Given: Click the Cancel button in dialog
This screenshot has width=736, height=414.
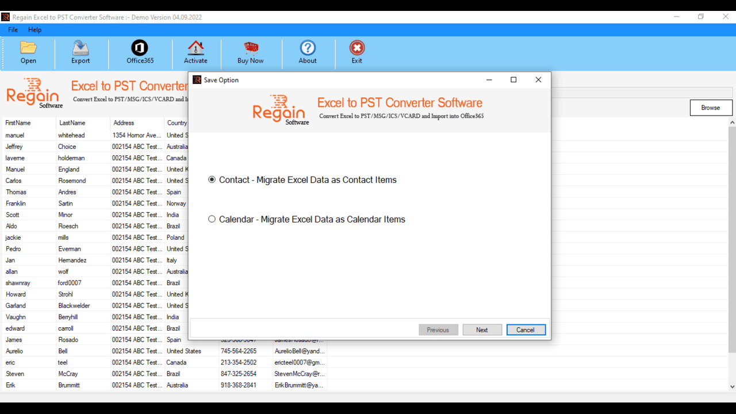Looking at the screenshot, I should pyautogui.click(x=526, y=330).
